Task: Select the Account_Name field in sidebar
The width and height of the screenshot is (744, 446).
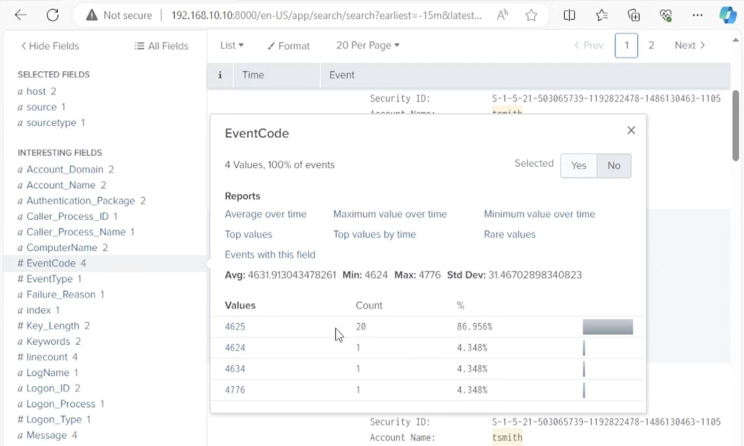Action: click(x=61, y=185)
